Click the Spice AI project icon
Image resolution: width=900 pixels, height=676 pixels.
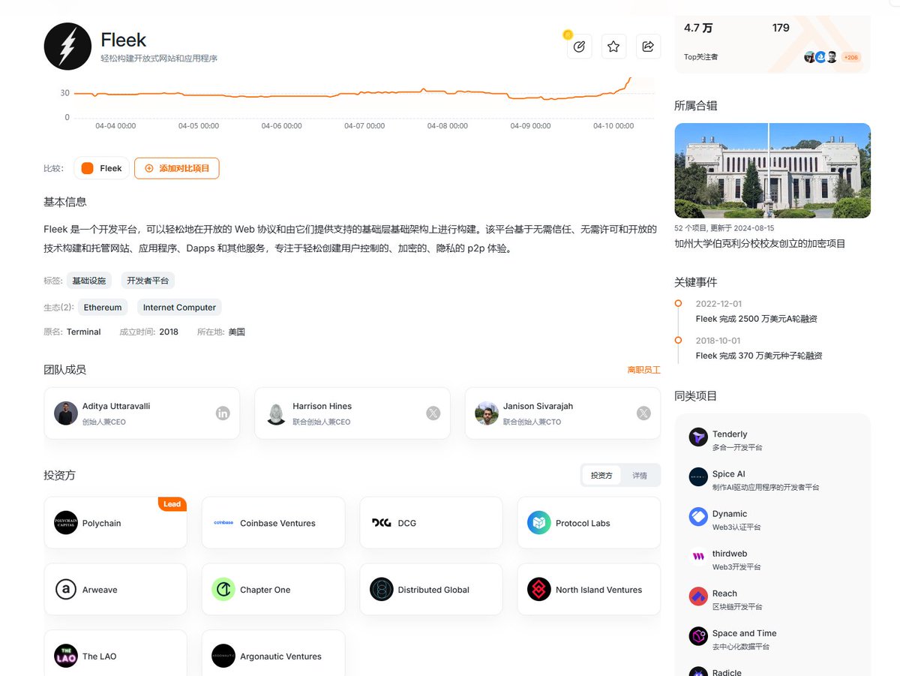[x=698, y=477]
